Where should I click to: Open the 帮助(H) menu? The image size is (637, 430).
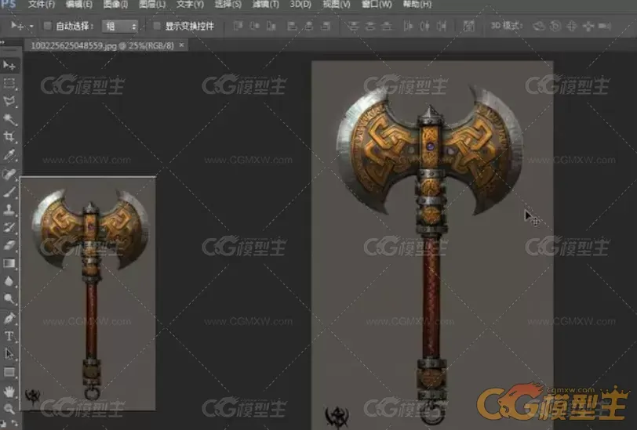click(x=417, y=5)
